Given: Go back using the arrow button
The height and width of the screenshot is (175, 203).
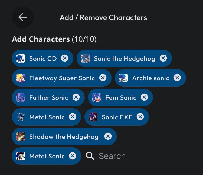Looking at the screenshot, I should coord(23,17).
